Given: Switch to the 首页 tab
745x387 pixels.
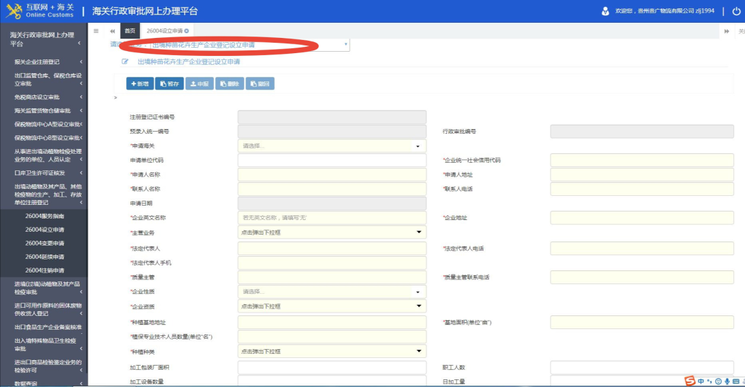Looking at the screenshot, I should coord(130,31).
